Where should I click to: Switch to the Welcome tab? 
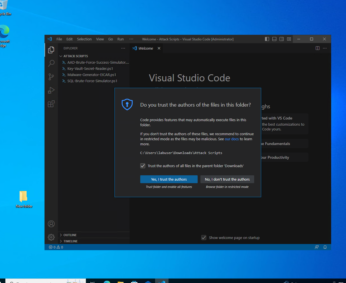coord(146,48)
